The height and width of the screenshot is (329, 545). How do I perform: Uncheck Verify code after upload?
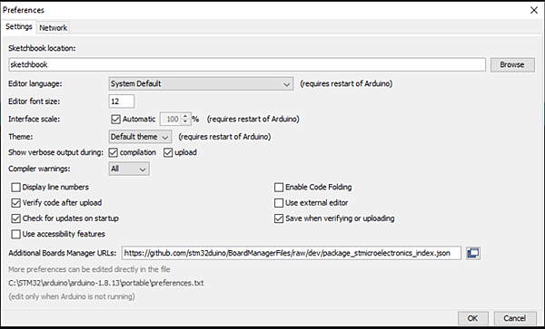pyautogui.click(x=16, y=203)
